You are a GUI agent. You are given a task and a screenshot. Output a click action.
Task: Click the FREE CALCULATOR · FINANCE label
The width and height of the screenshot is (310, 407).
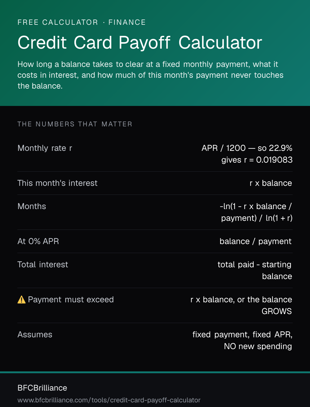pyautogui.click(x=82, y=22)
